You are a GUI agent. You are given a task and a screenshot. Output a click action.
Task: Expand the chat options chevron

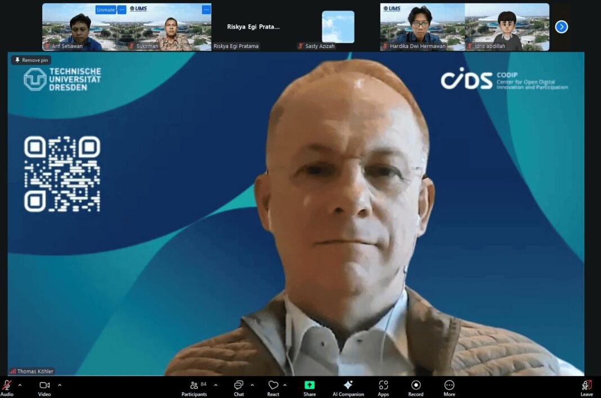point(252,385)
